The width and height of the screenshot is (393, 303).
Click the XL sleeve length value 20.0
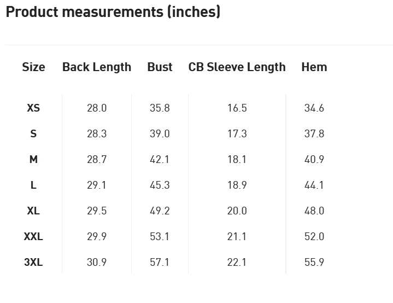pos(237,211)
